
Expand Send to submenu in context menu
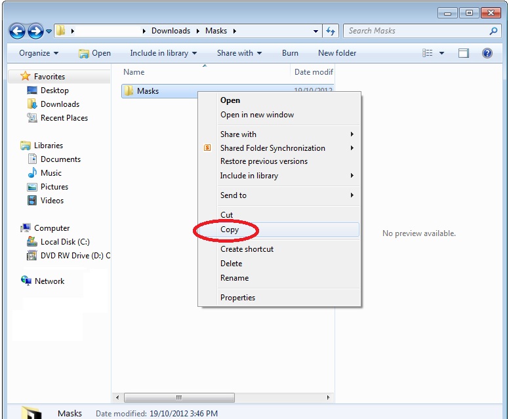(x=234, y=195)
